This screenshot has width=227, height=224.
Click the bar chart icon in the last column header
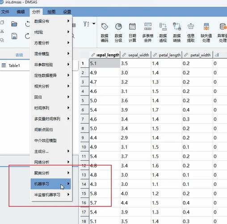click(217, 55)
